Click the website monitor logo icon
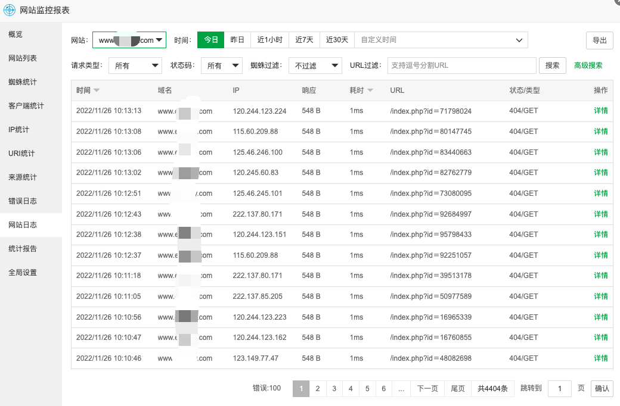Screen dimensions: 620x406 pyautogui.click(x=9, y=10)
